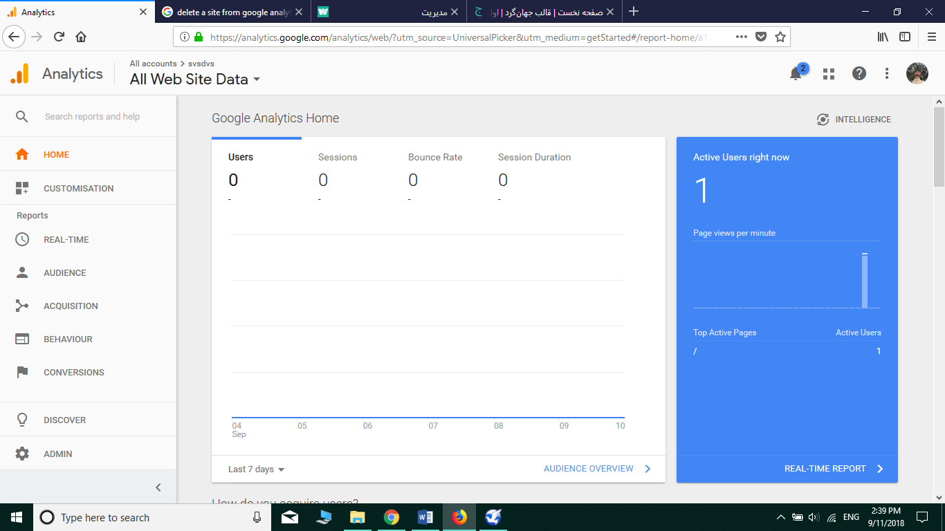
Task: Click the help question mark icon
Action: [x=859, y=73]
